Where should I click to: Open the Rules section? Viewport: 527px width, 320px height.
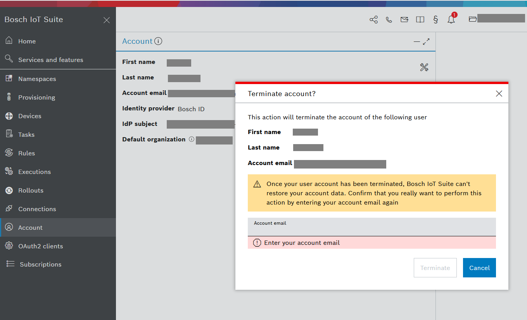pos(58,153)
